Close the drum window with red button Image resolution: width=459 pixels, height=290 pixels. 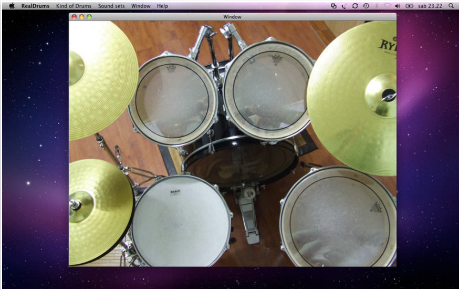[x=74, y=17]
